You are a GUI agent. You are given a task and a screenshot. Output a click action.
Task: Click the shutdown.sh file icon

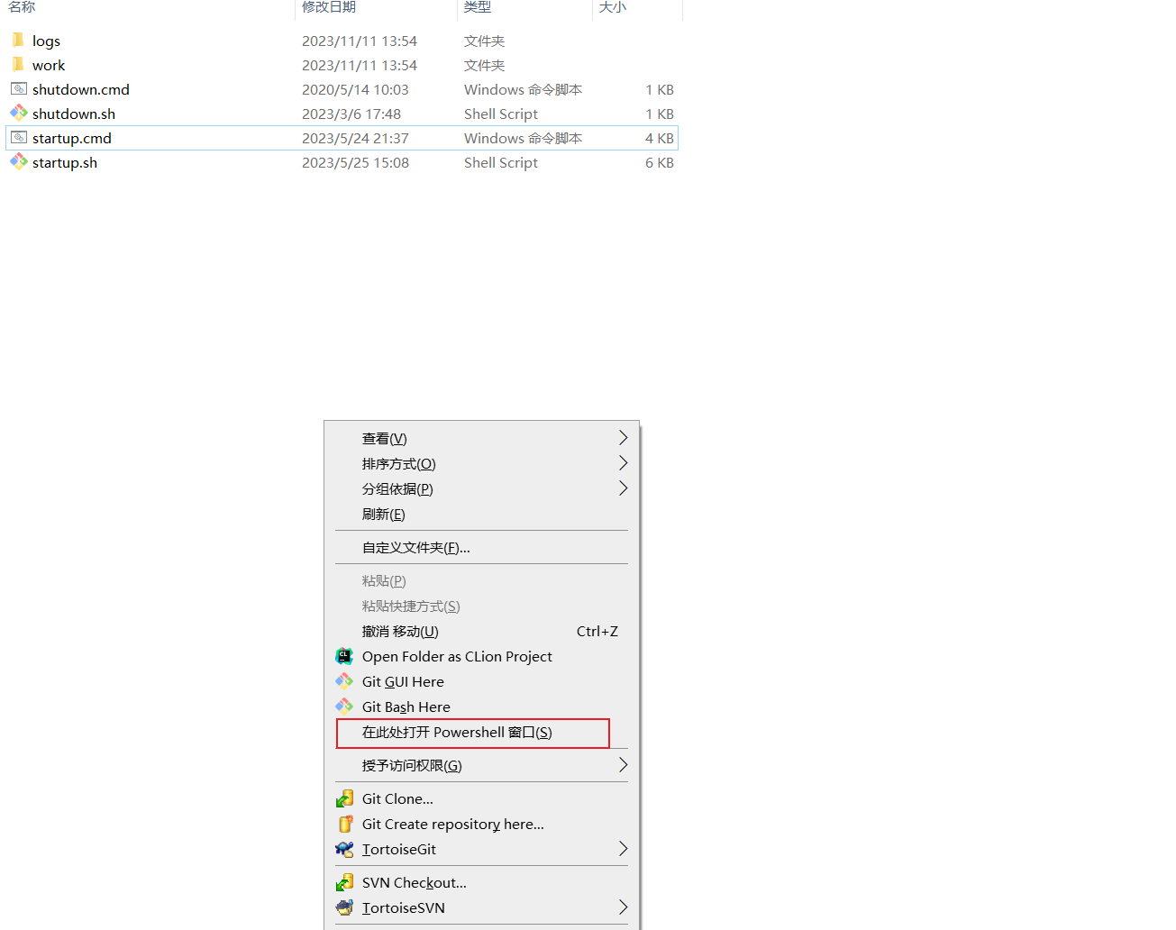(x=19, y=113)
